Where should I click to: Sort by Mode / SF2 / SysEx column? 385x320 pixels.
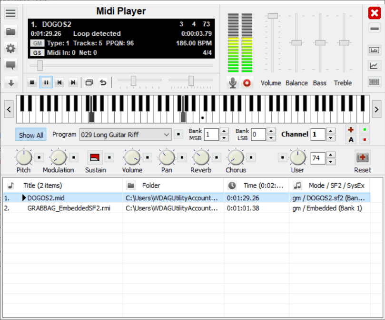click(x=330, y=186)
